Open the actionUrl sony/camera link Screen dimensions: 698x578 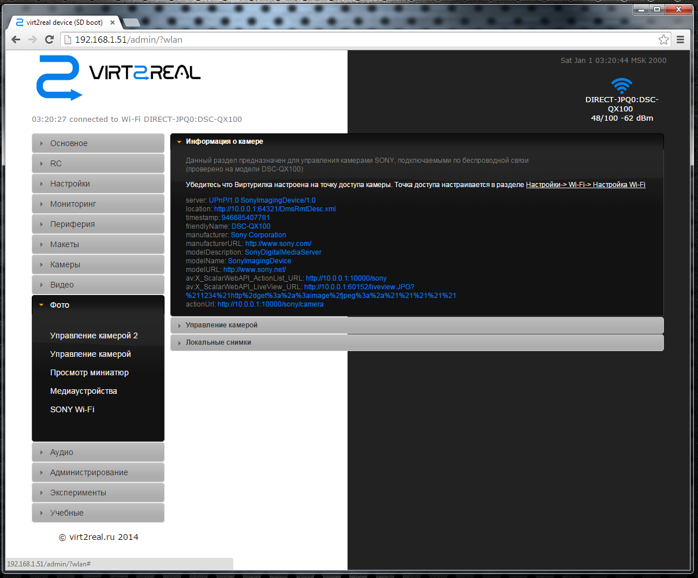271,304
